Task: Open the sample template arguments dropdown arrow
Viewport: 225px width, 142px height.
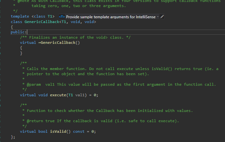Action: pos(157,16)
